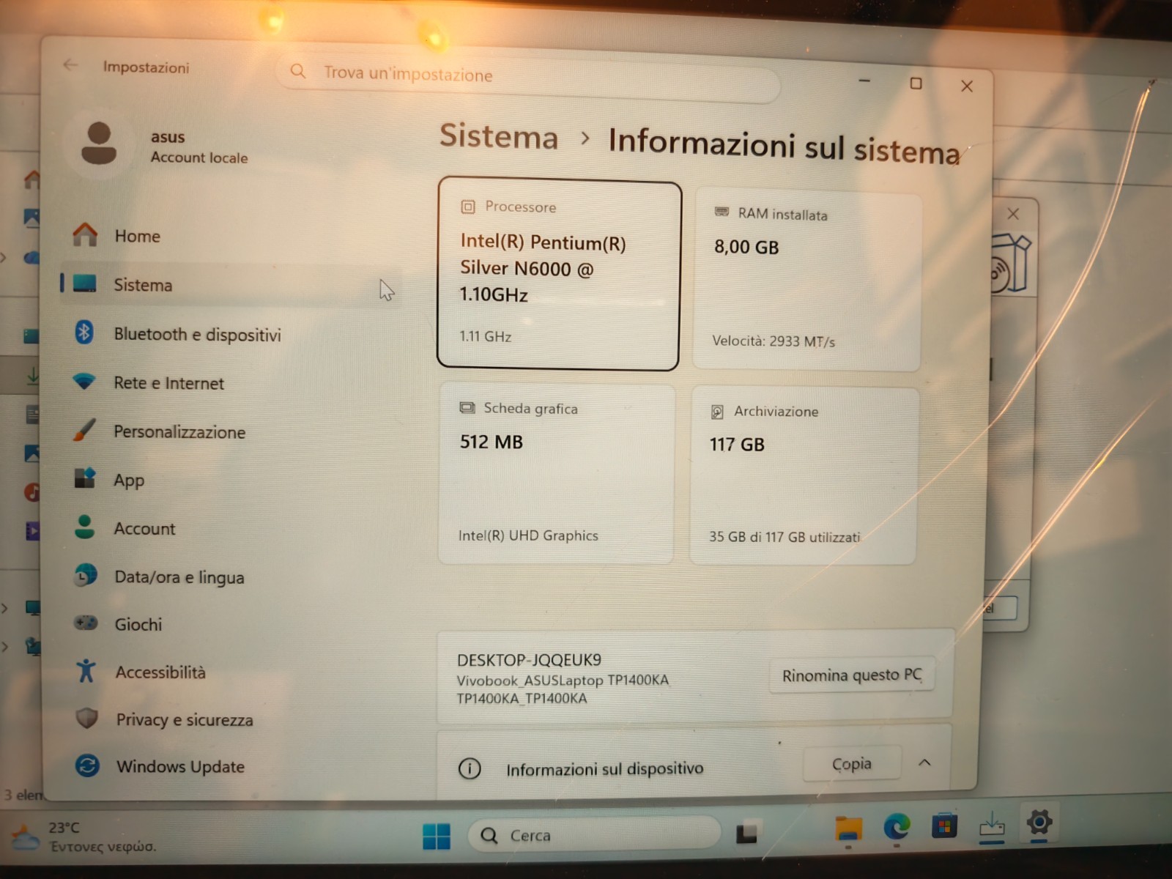Image resolution: width=1172 pixels, height=879 pixels.
Task: Click the Settings gear icon in the taskbar
Action: pyautogui.click(x=1039, y=823)
